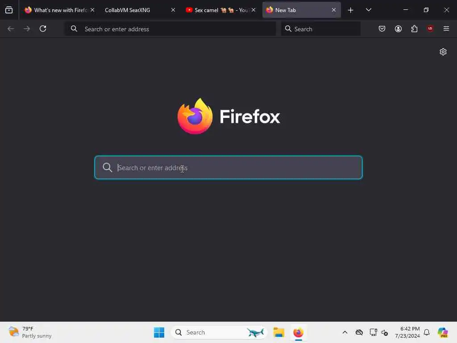Open the Windows Start menu
The width and height of the screenshot is (457, 343).
pos(159,332)
